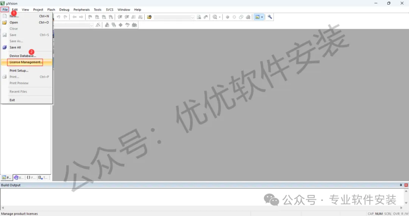
Task: Toggle auto-hide pin on Build Output panel
Action: pyautogui.click(x=401, y=185)
